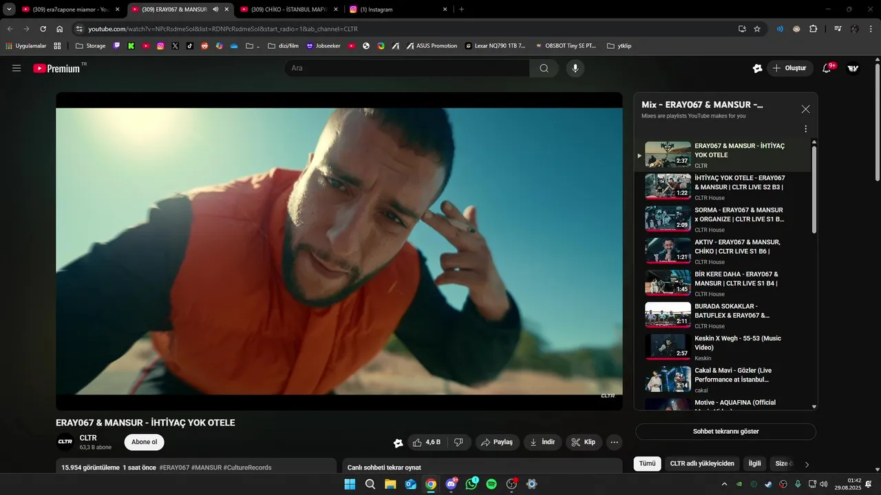Share the video via Paylaş
Screen dimensions: 881x495
[x=497, y=442]
